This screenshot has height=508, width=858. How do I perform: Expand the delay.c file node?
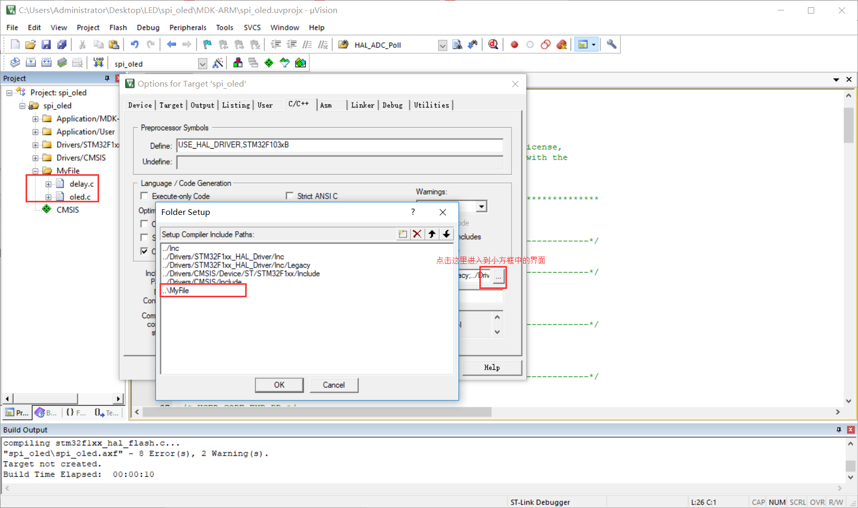pyautogui.click(x=49, y=184)
